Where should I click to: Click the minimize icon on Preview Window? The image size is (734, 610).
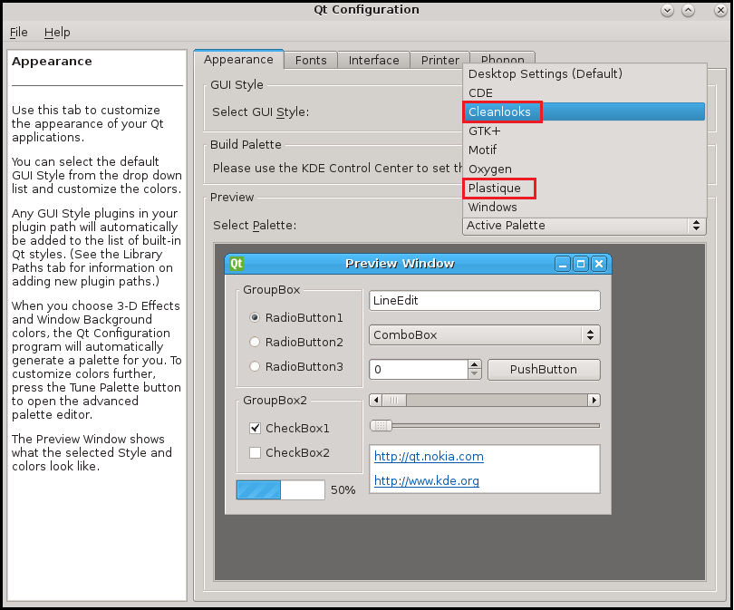(x=562, y=263)
